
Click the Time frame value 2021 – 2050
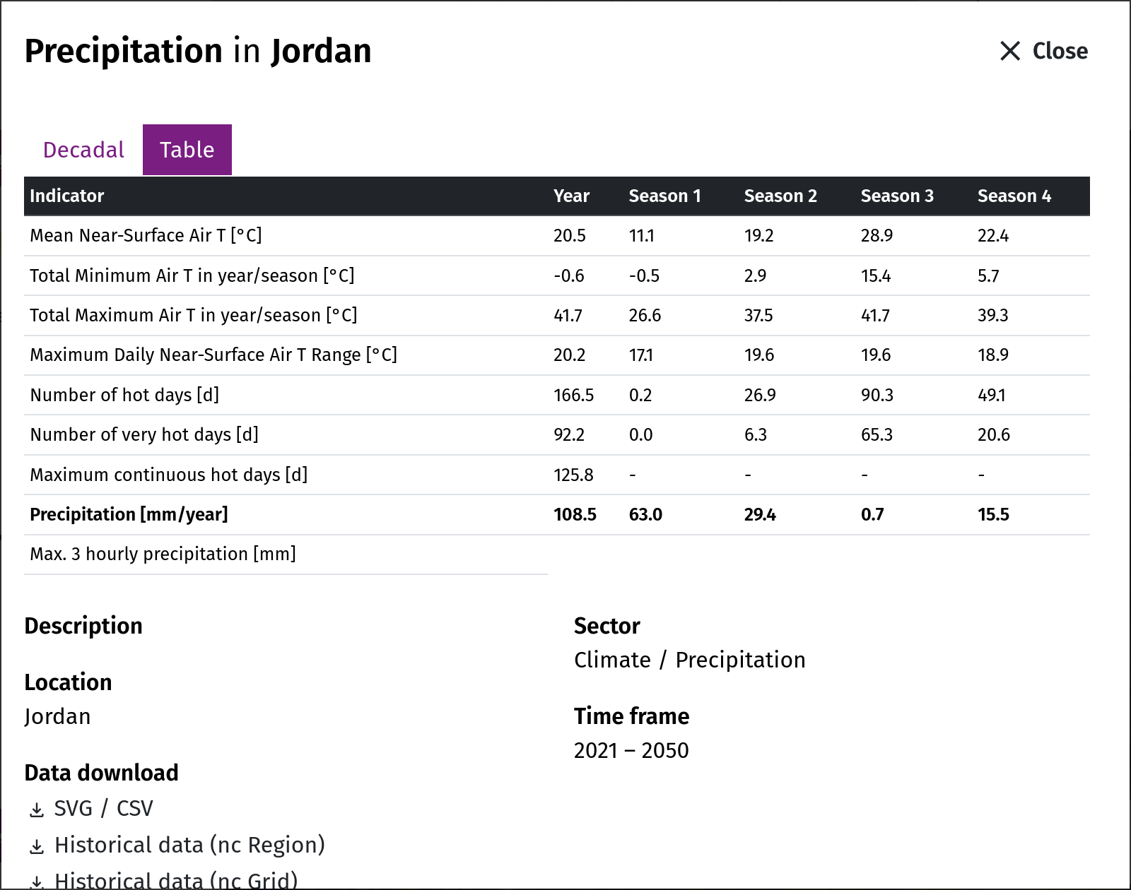(x=631, y=750)
